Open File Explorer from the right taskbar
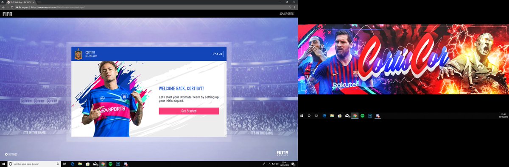 [x=332, y=115]
